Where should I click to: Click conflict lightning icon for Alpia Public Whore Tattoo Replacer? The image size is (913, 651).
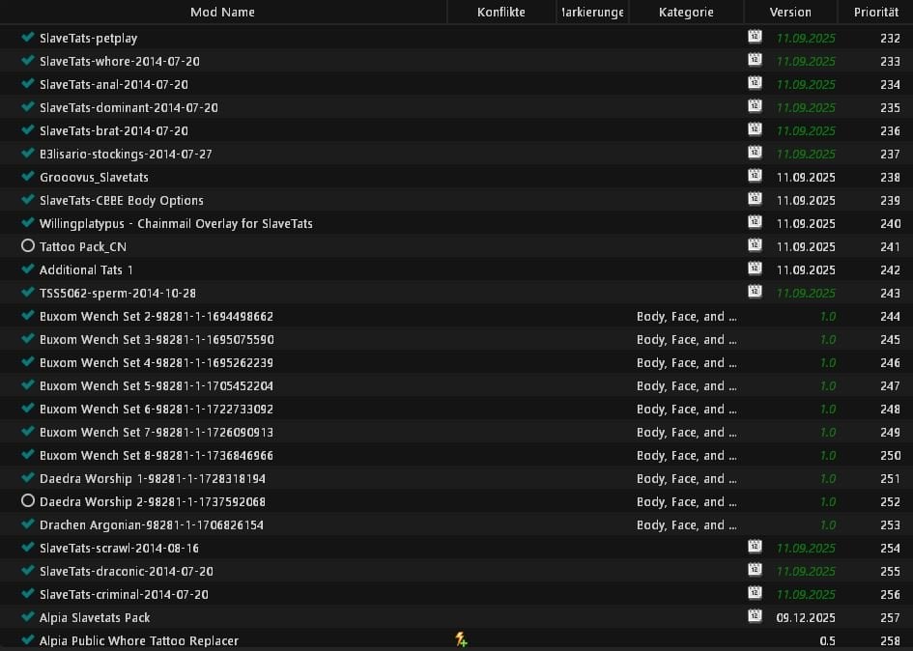tap(461, 640)
